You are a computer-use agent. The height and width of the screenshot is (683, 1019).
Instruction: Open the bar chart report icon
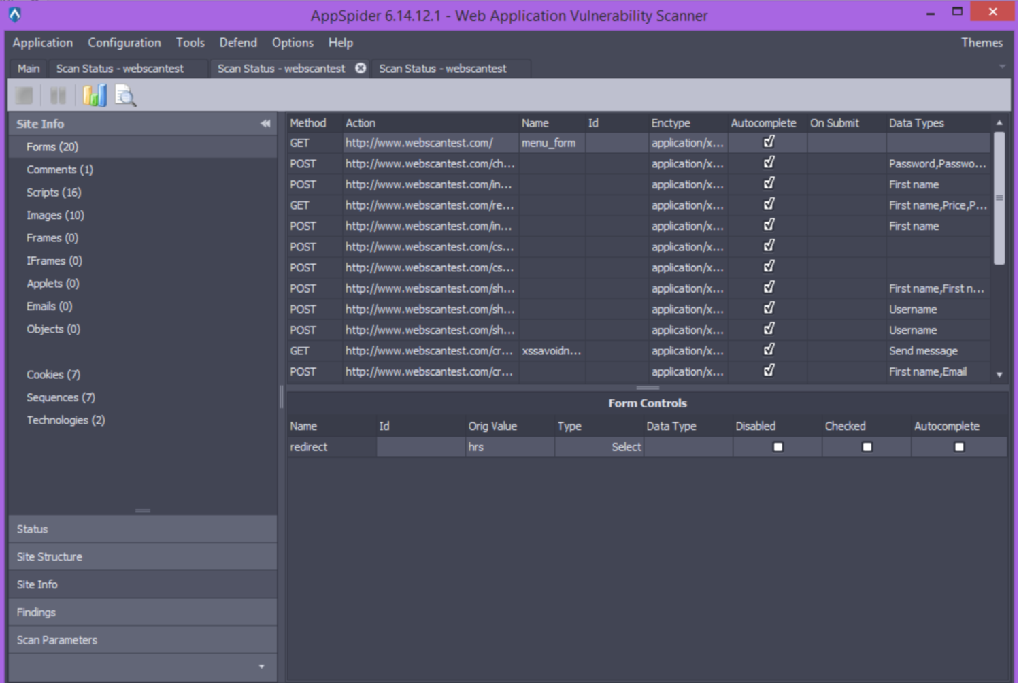[95, 96]
